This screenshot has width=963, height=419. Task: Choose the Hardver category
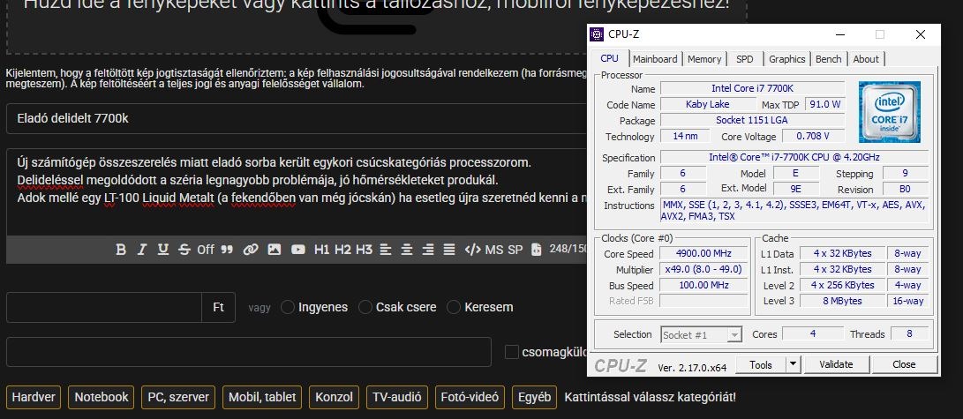click(34, 397)
